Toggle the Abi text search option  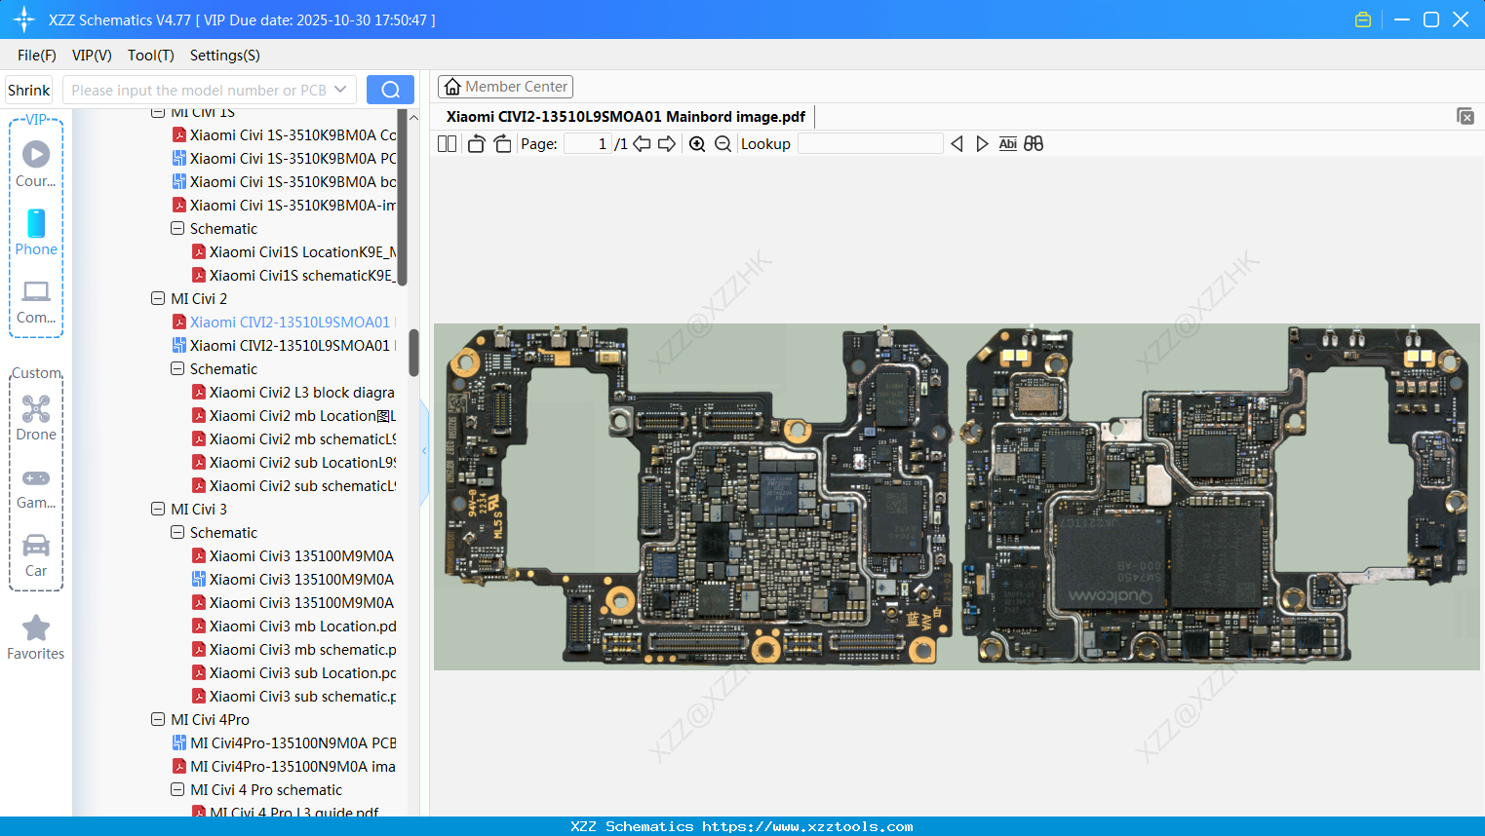(1007, 143)
